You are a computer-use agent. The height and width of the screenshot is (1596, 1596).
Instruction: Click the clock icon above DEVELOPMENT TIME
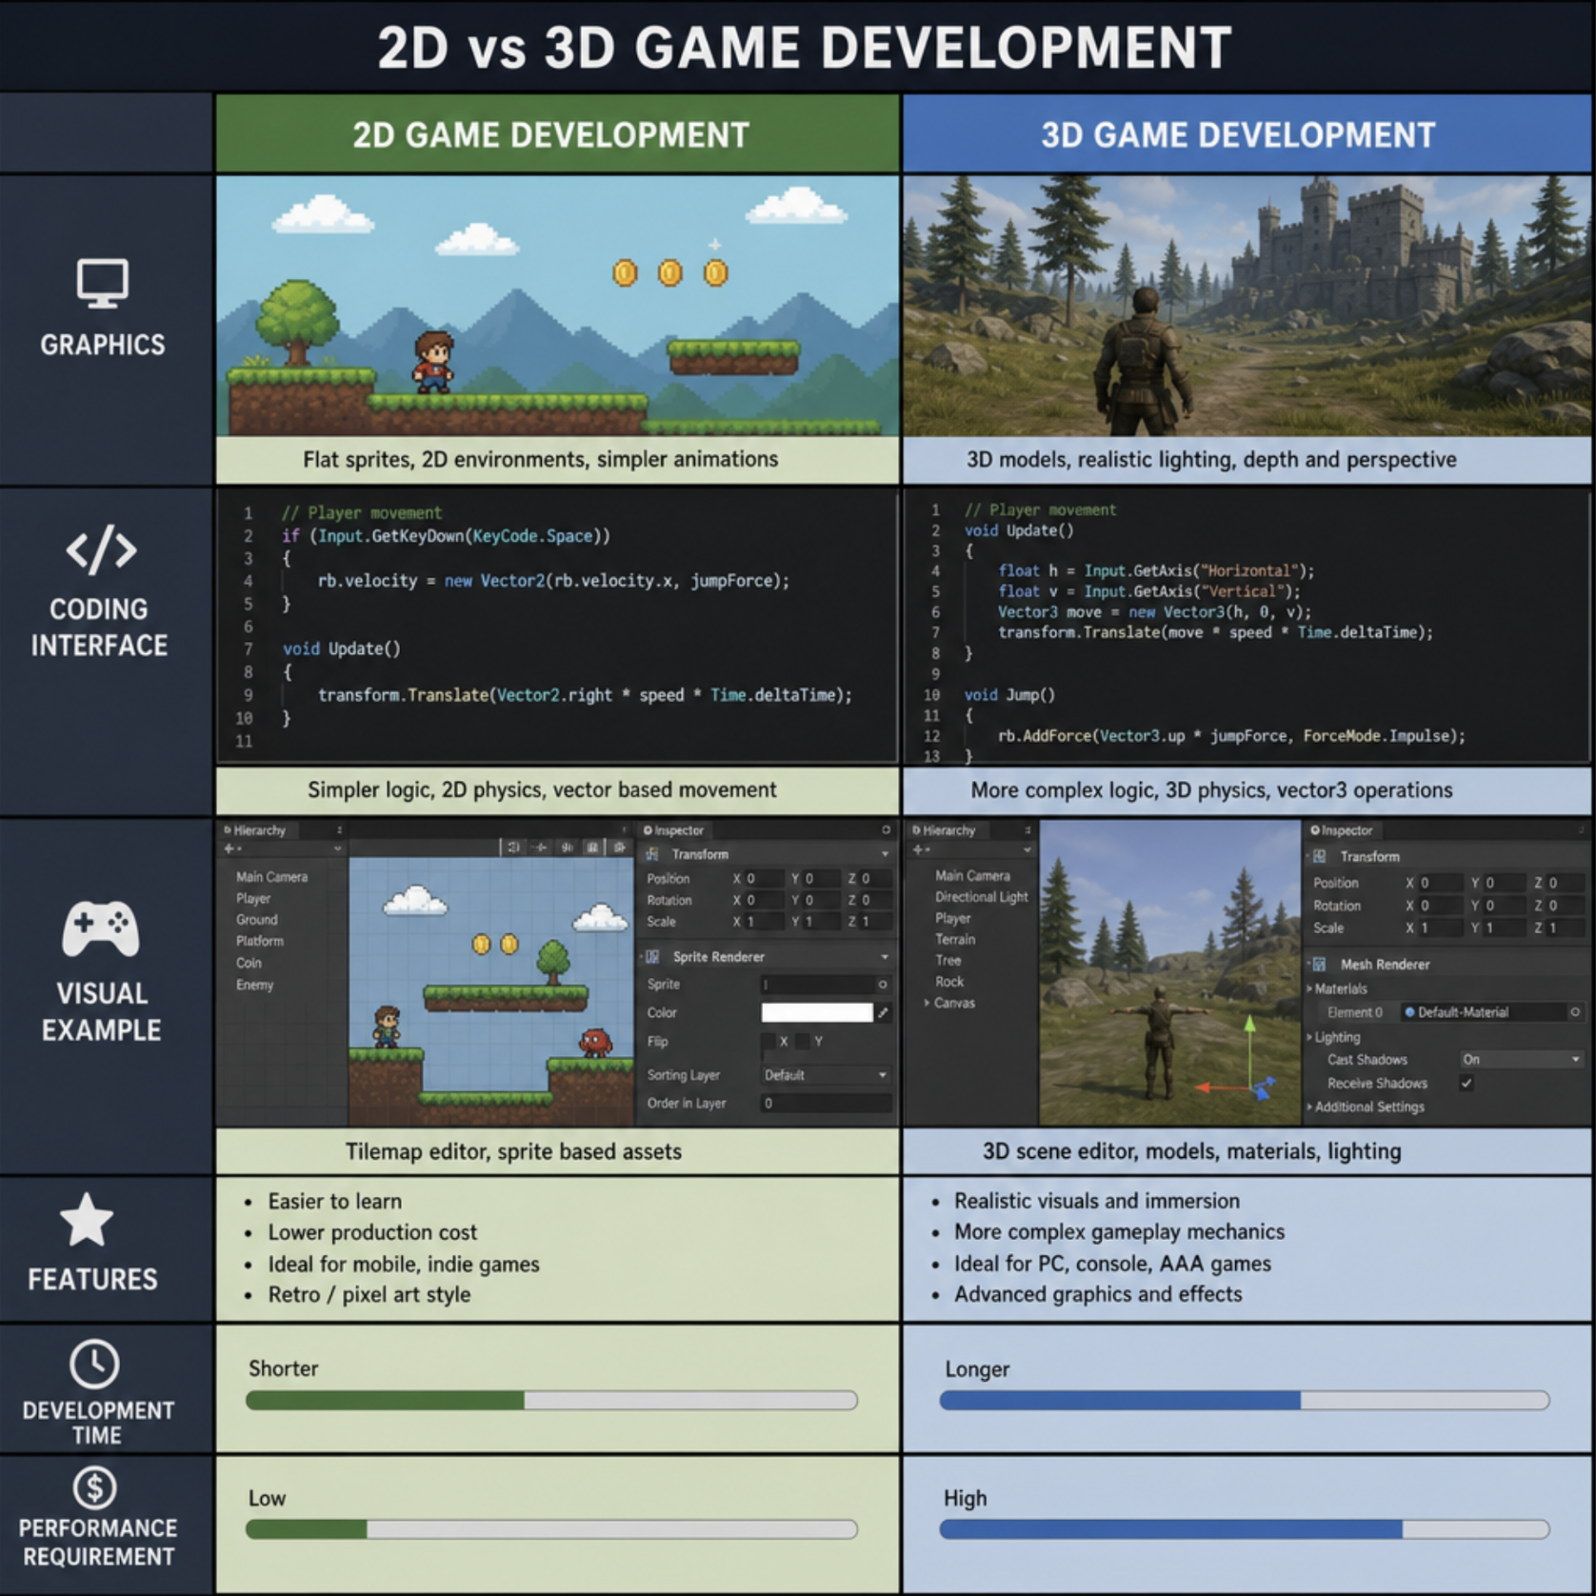(x=94, y=1364)
